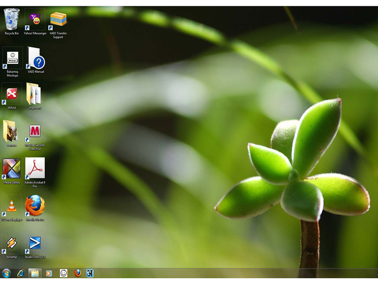Launch Internet Explorer from the taskbar
Viewport: 378px width, 284px height.
[21, 273]
